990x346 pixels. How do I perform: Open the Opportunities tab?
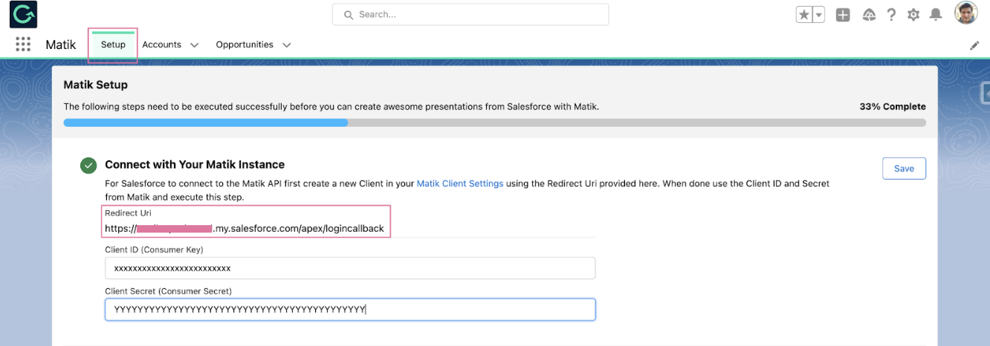[245, 45]
